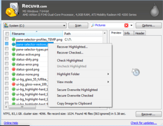Viewport: 163px width, 126px height.
Task: Open the Pictures filter dropdown arrow
Action: (131, 25)
